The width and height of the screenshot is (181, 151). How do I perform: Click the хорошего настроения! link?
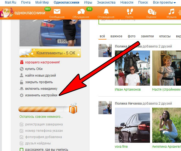coord(43,62)
